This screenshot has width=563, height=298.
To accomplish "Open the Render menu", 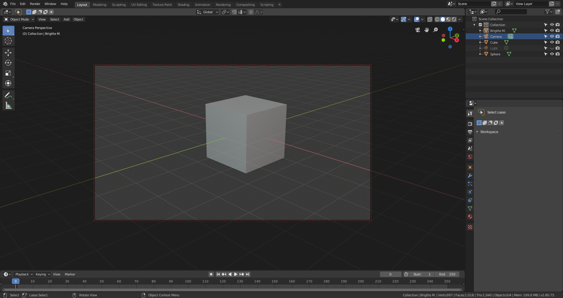I will click(x=35, y=4).
